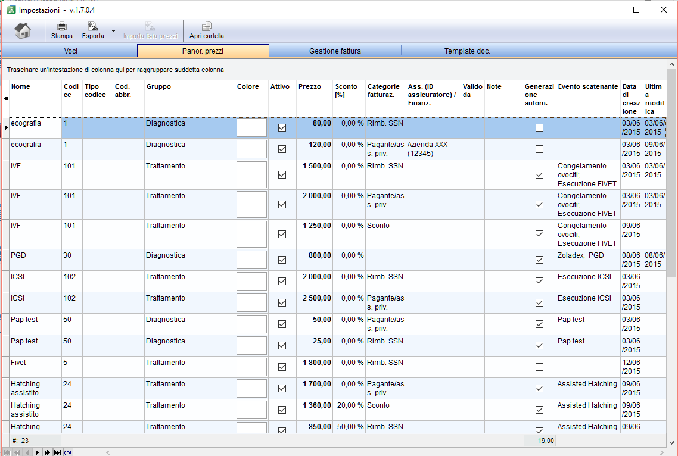Click color swatch of IVF 1 250,00 row
This screenshot has height=456, width=678.
coord(251,235)
